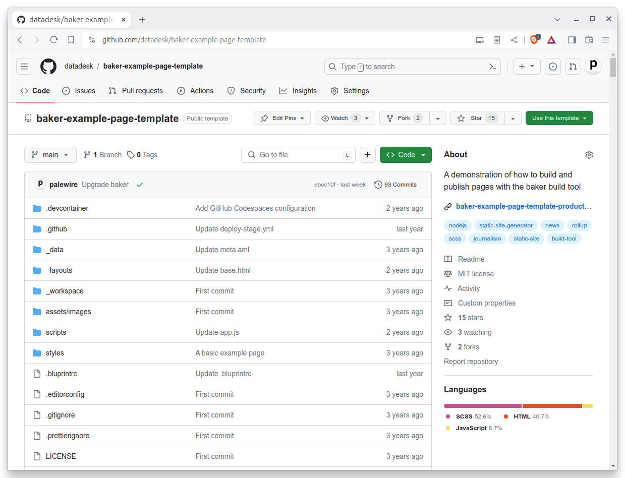Open the scripts folder

(56, 332)
